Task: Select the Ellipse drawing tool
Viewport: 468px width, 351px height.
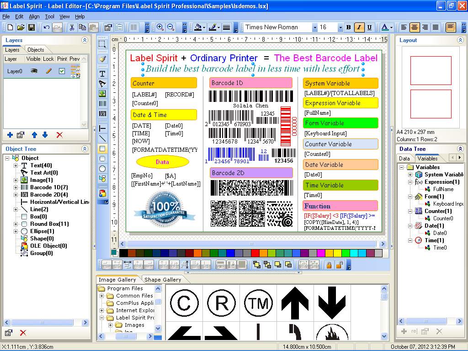Action: click(x=102, y=170)
